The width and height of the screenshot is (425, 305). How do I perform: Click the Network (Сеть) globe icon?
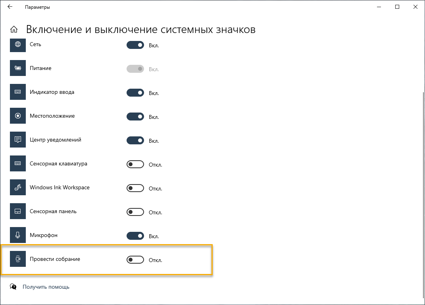point(17,45)
